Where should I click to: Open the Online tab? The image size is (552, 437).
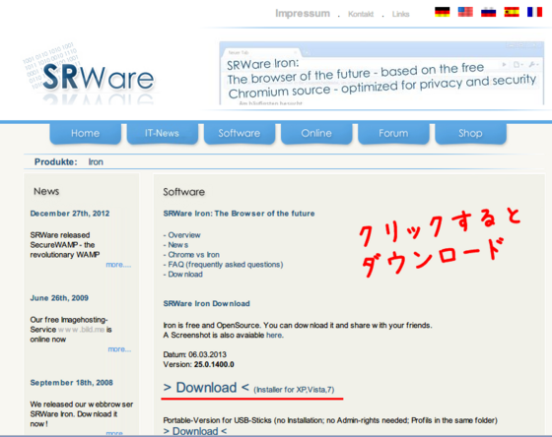pos(316,133)
